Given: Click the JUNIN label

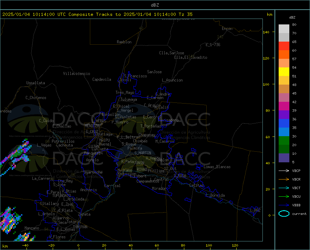Looking at the screenshot, I should pyautogui.click(x=139, y=163).
